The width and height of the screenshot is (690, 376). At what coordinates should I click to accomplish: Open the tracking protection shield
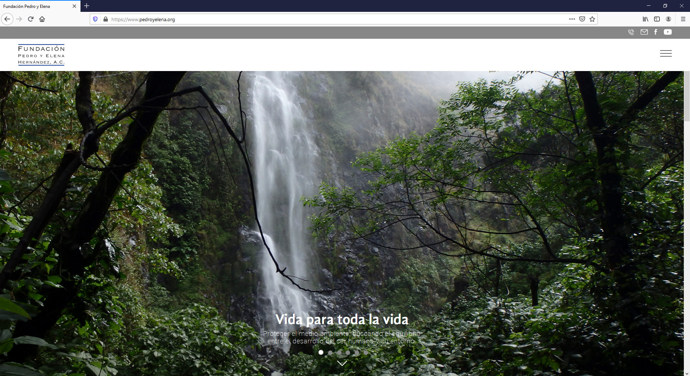pos(95,19)
